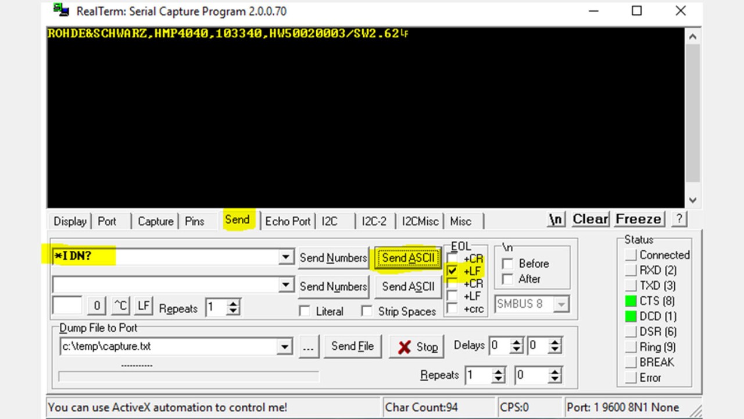Switch to the I2C-2 tab
This screenshot has height=419, width=744.
coord(374,221)
